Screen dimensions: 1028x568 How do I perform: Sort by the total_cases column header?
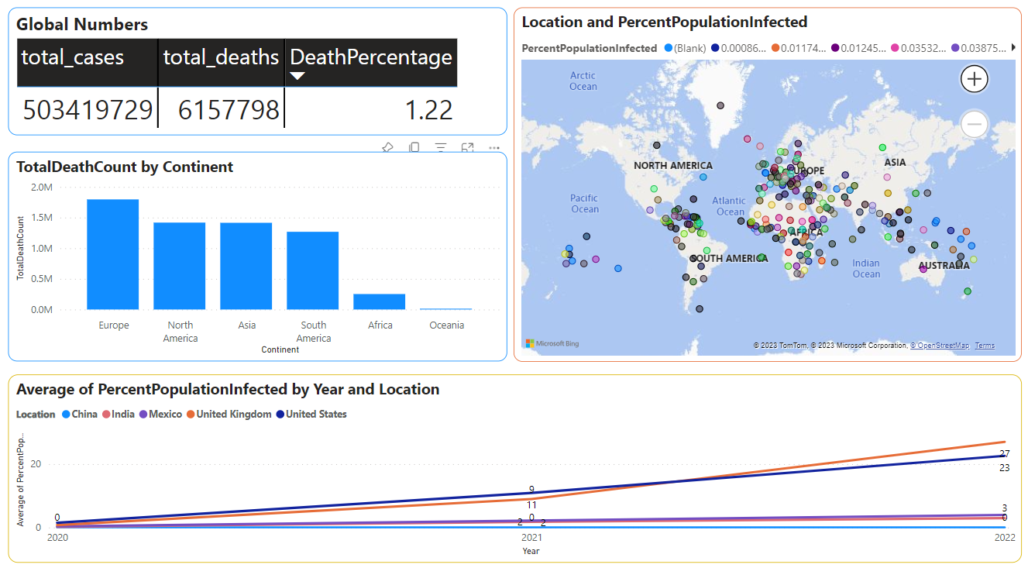72,57
